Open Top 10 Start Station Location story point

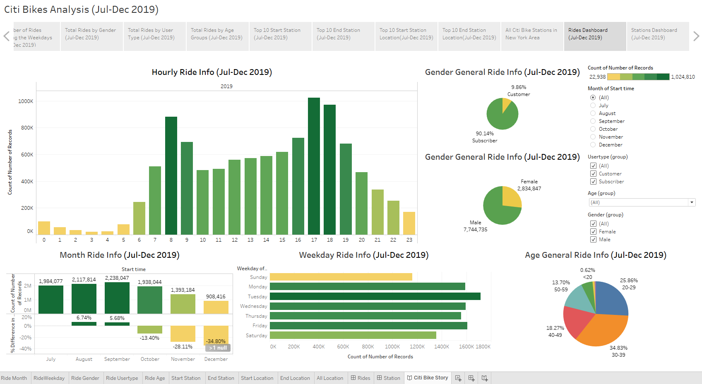[406, 36]
